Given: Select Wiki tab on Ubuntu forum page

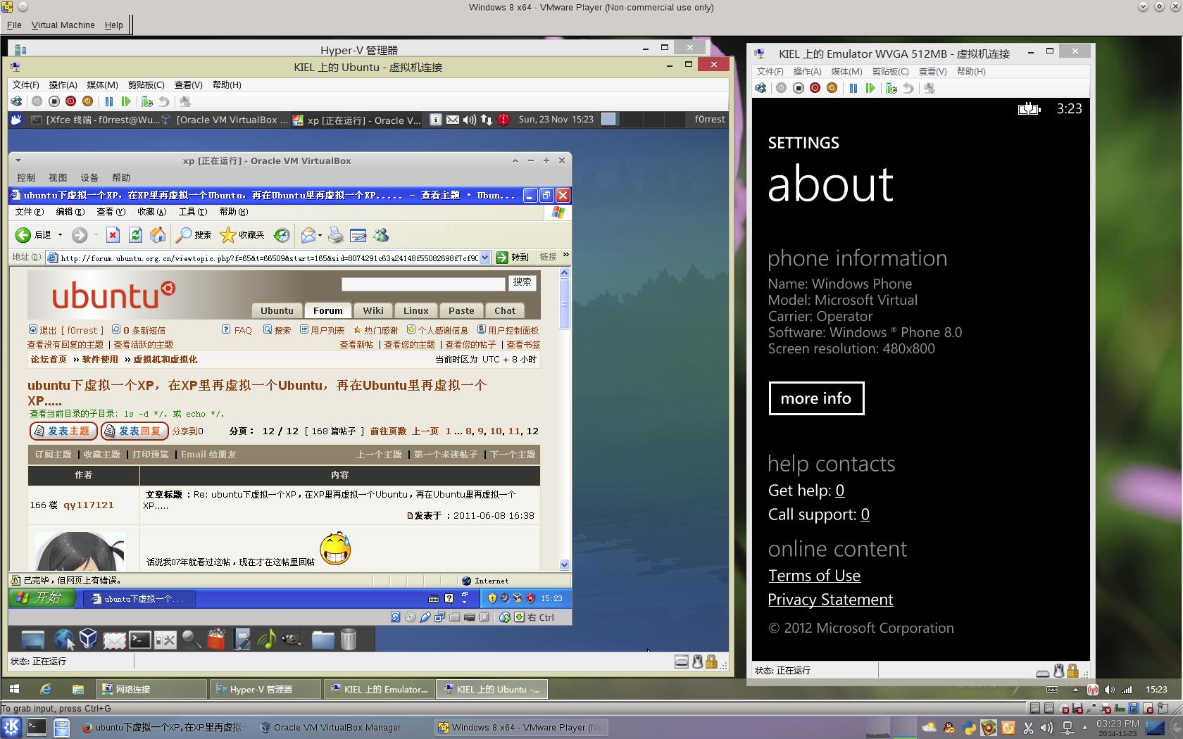Looking at the screenshot, I should pos(373,310).
